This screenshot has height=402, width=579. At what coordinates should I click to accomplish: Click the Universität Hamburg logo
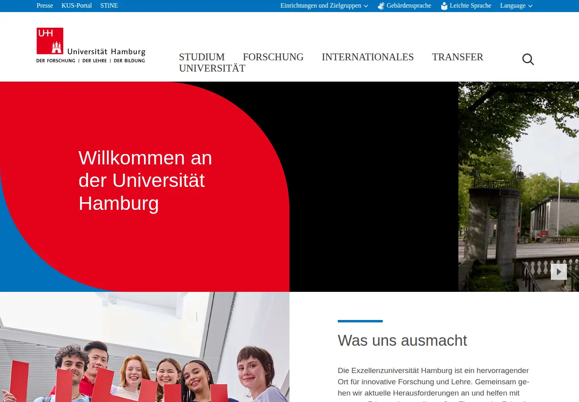coord(91,45)
